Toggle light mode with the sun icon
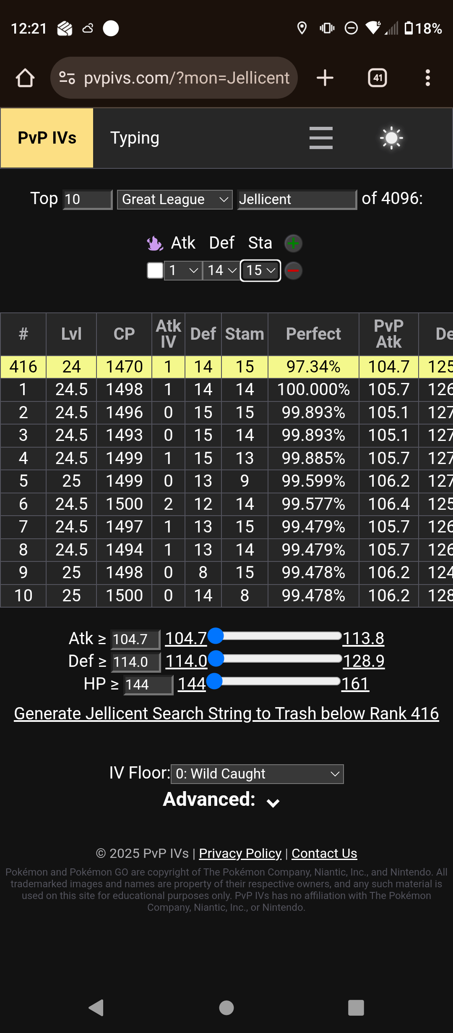This screenshot has height=1033, width=453. (391, 138)
